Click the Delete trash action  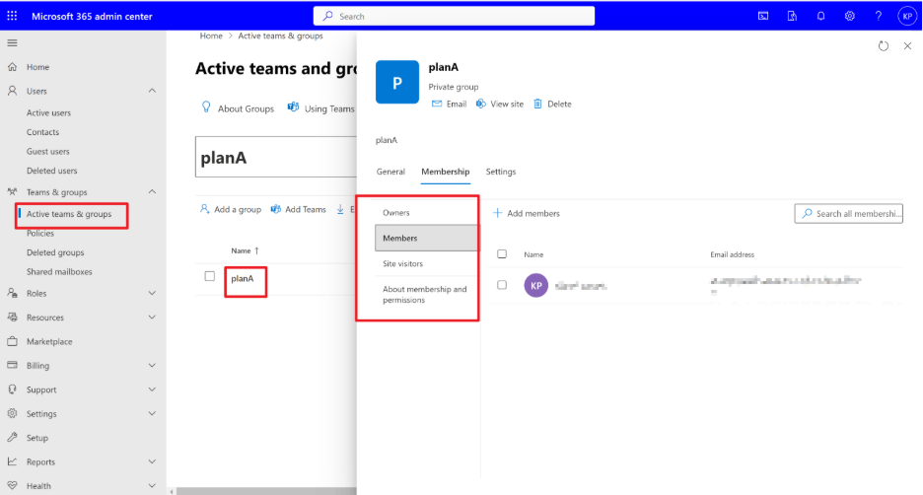tap(553, 105)
